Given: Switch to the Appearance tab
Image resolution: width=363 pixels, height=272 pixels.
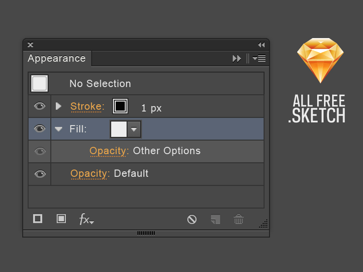Looking at the screenshot, I should (x=57, y=58).
